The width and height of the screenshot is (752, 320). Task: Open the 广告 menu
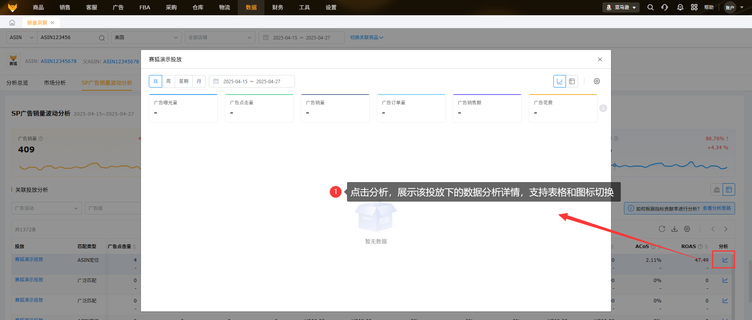pos(118,7)
